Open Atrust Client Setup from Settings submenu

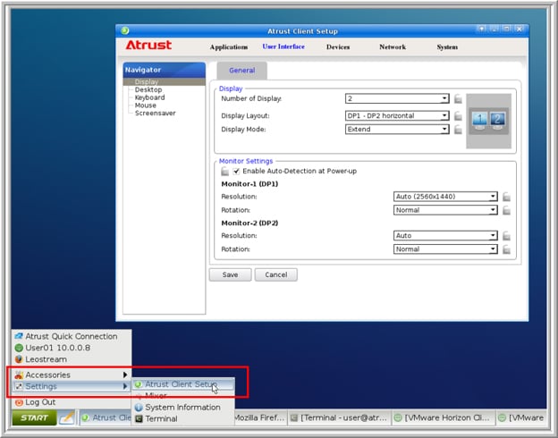(x=183, y=384)
